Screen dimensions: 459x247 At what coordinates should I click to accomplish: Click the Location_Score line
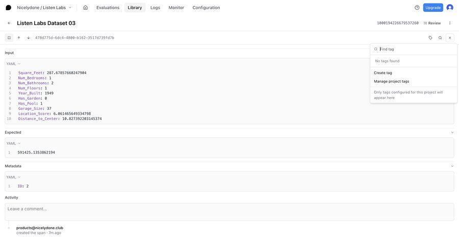(55, 114)
